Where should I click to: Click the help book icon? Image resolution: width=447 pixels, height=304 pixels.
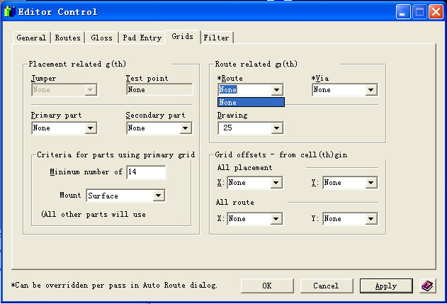point(428,286)
